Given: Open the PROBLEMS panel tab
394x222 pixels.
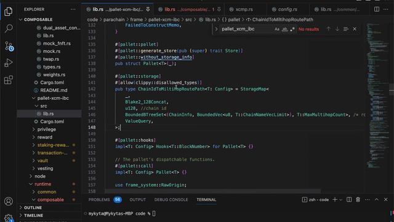Looking at the screenshot, I should click(99, 200).
